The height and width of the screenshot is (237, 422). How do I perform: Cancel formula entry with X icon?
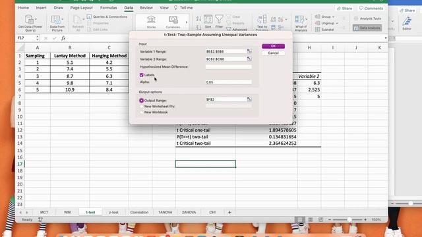point(45,38)
